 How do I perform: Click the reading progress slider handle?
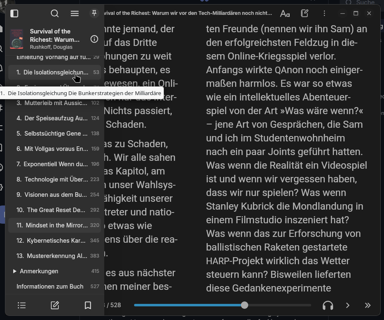coord(245,305)
